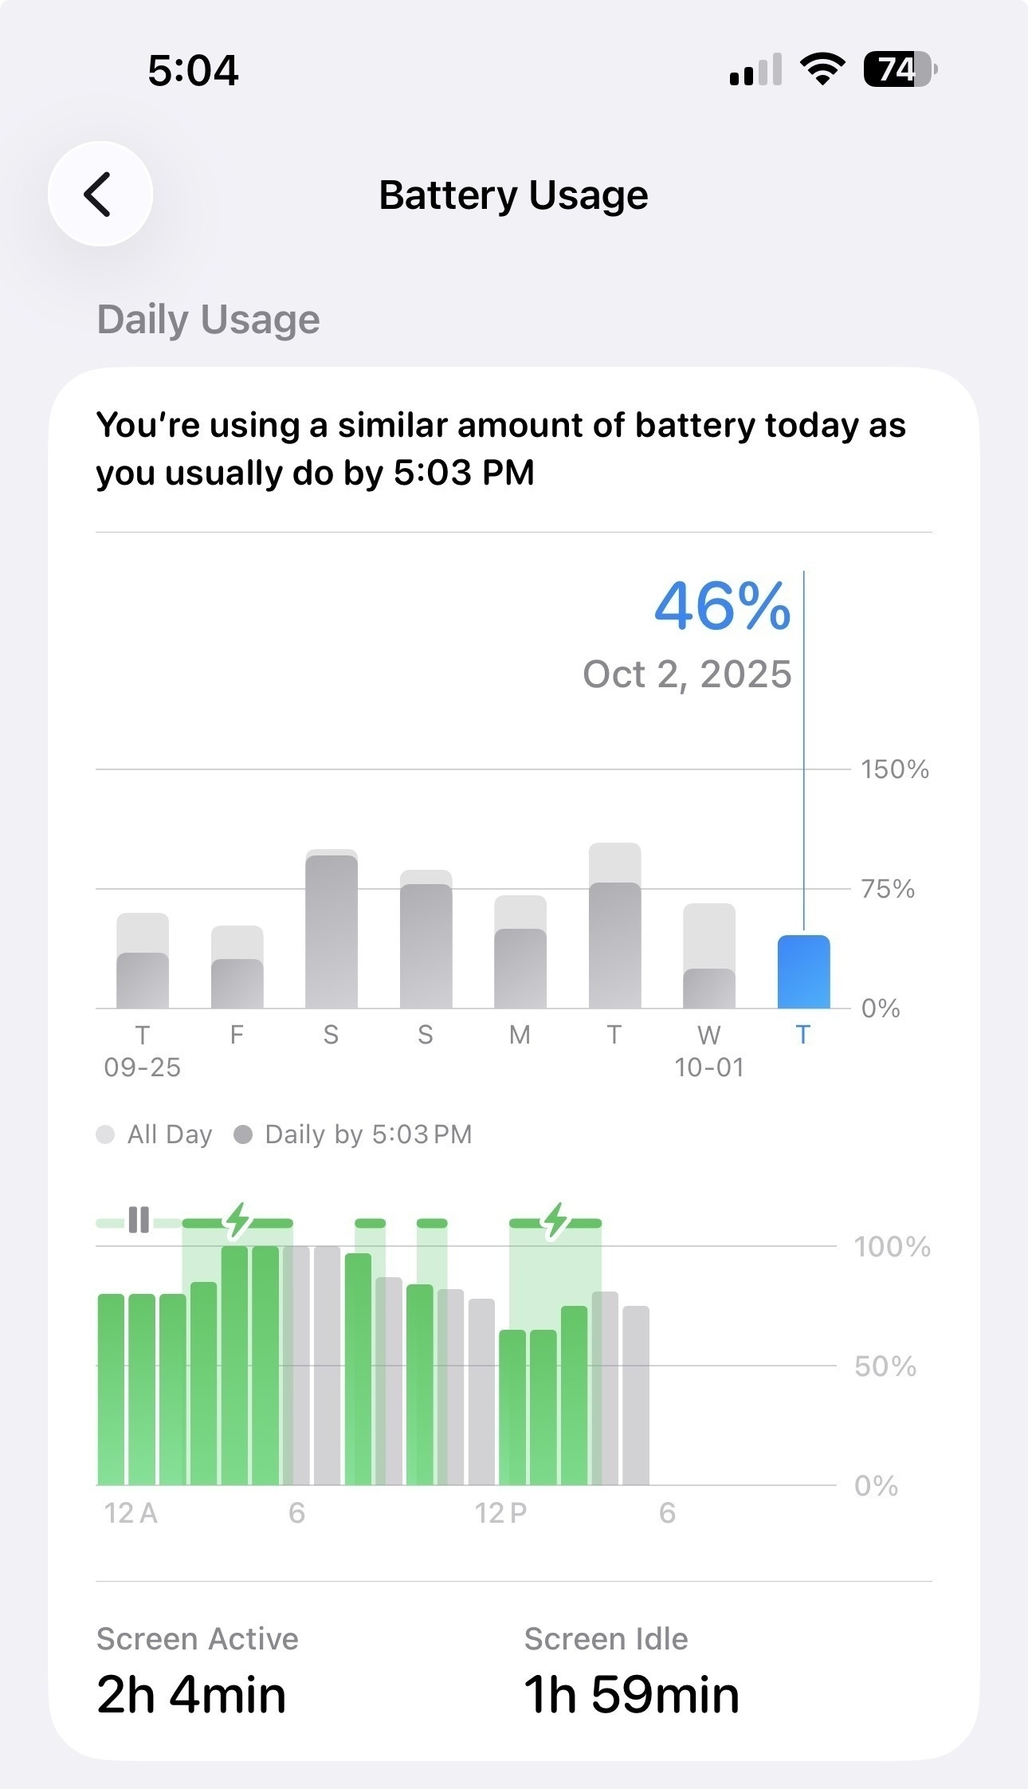
Task: Select the Thursday 09-25 usage bar
Action: pos(143,961)
